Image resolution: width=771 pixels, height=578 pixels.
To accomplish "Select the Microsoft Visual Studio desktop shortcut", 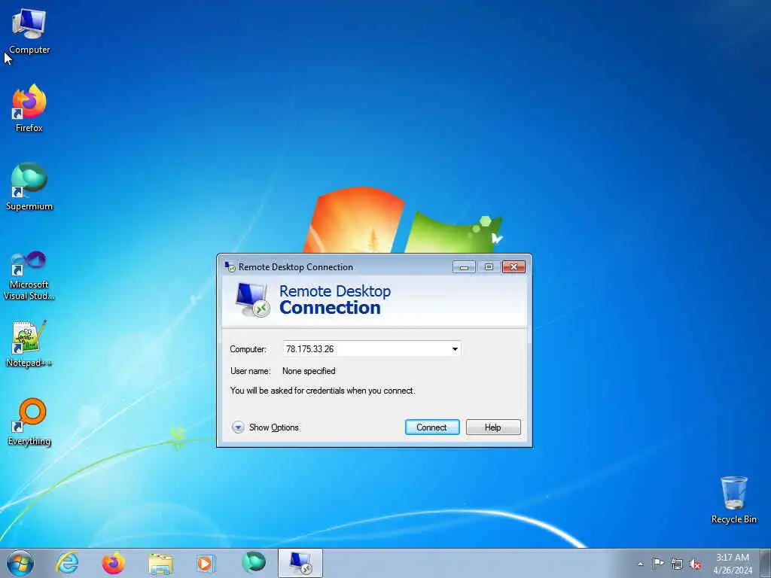I will [x=29, y=275].
